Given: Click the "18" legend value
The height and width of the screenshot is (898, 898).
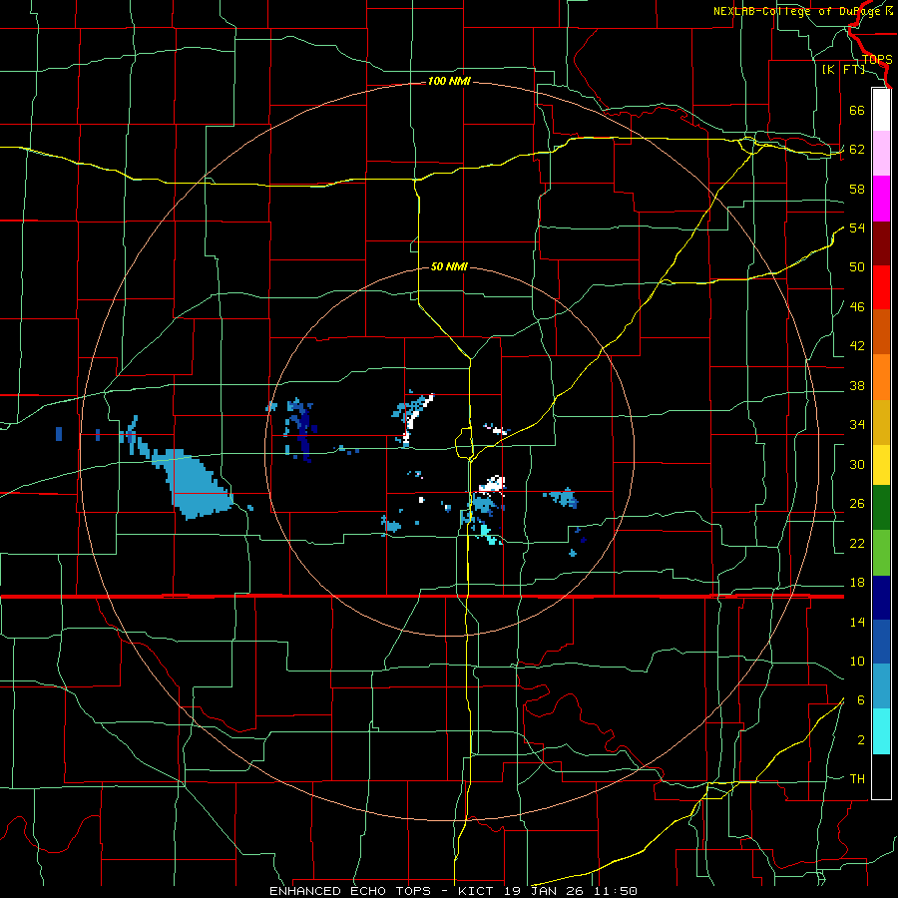Looking at the screenshot, I should [857, 583].
